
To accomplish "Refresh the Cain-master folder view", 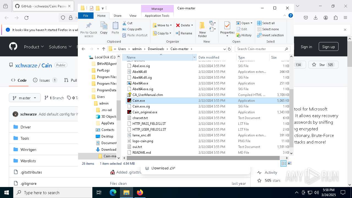I will (229, 49).
